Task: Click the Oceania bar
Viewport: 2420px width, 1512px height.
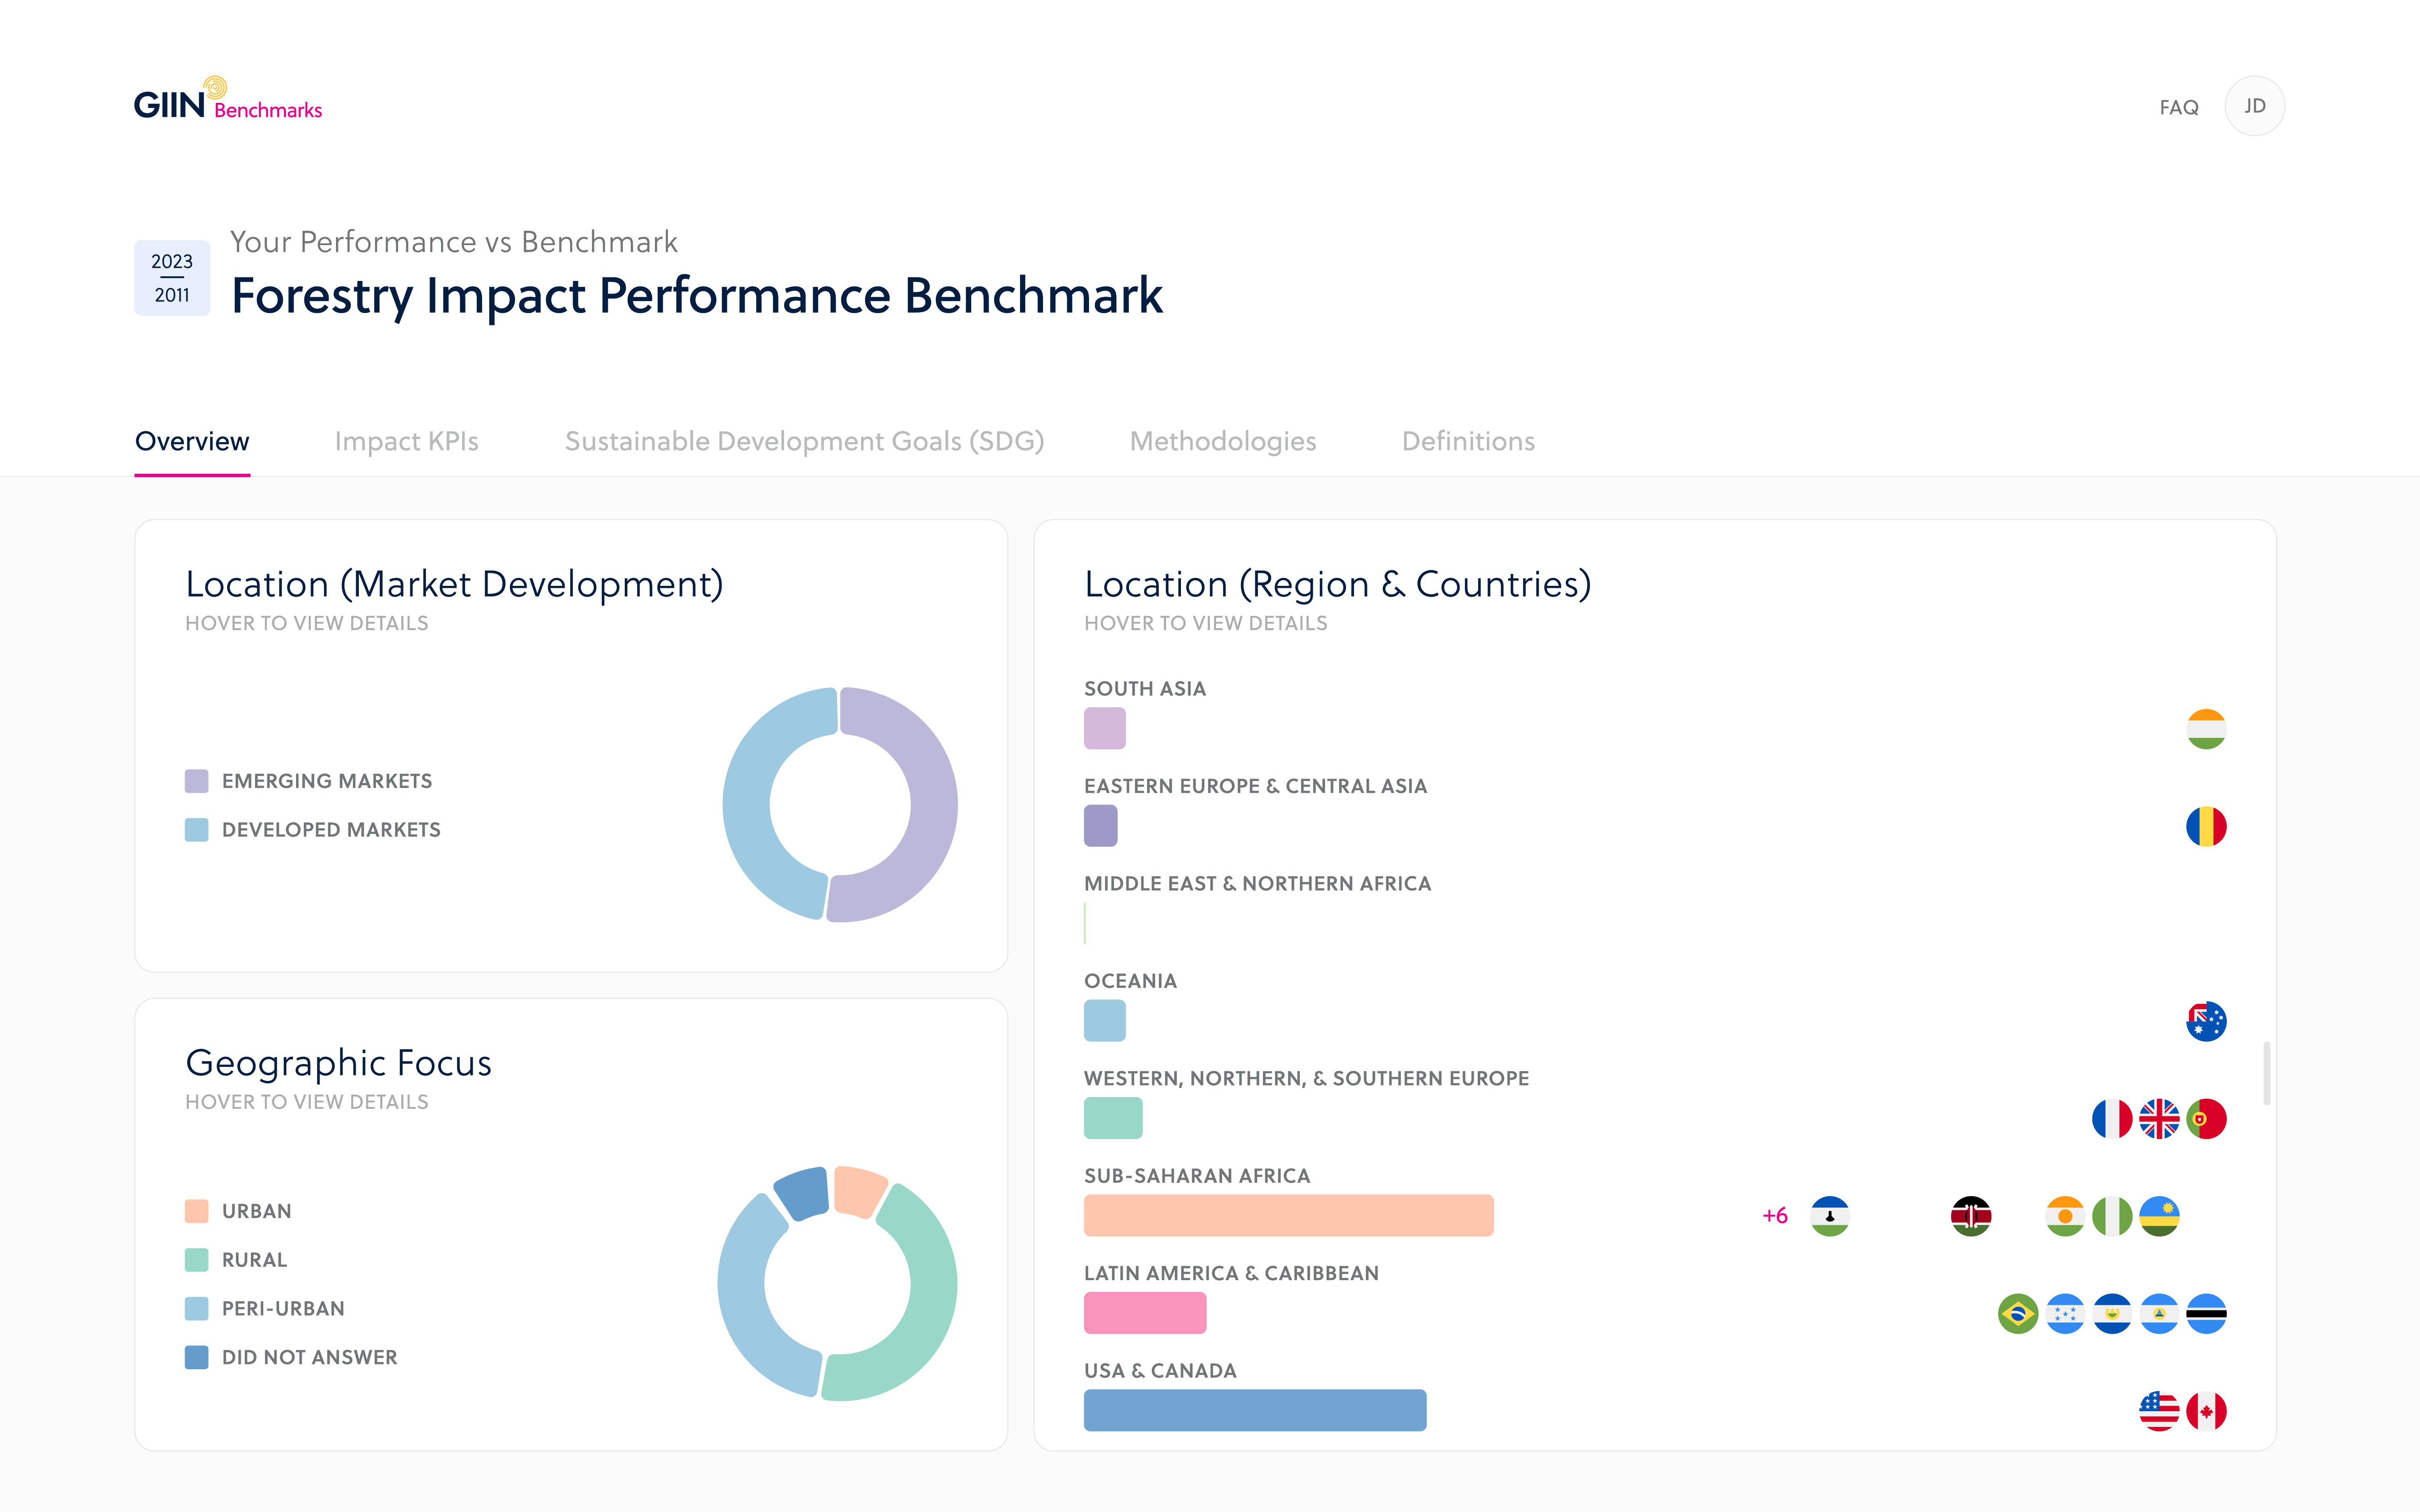Action: (1105, 1021)
